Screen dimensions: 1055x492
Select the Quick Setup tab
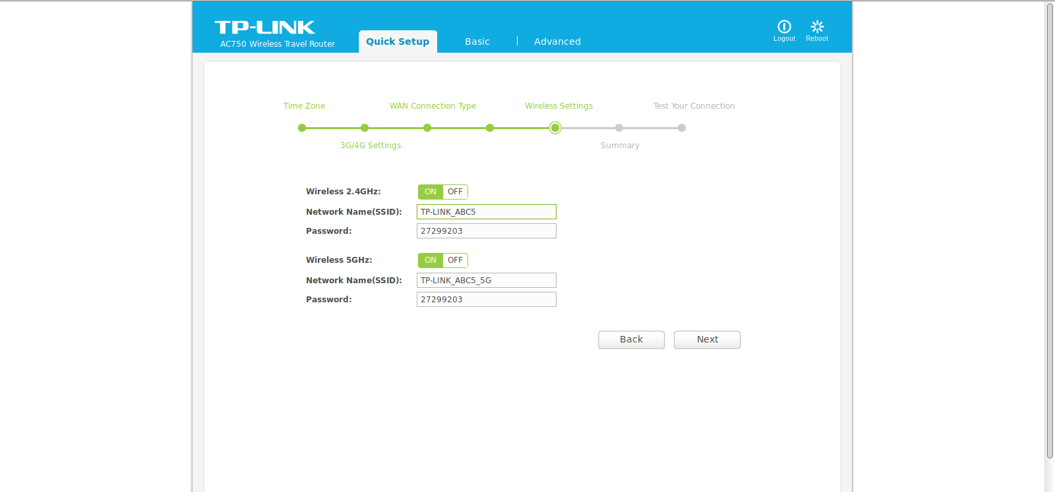[398, 41]
